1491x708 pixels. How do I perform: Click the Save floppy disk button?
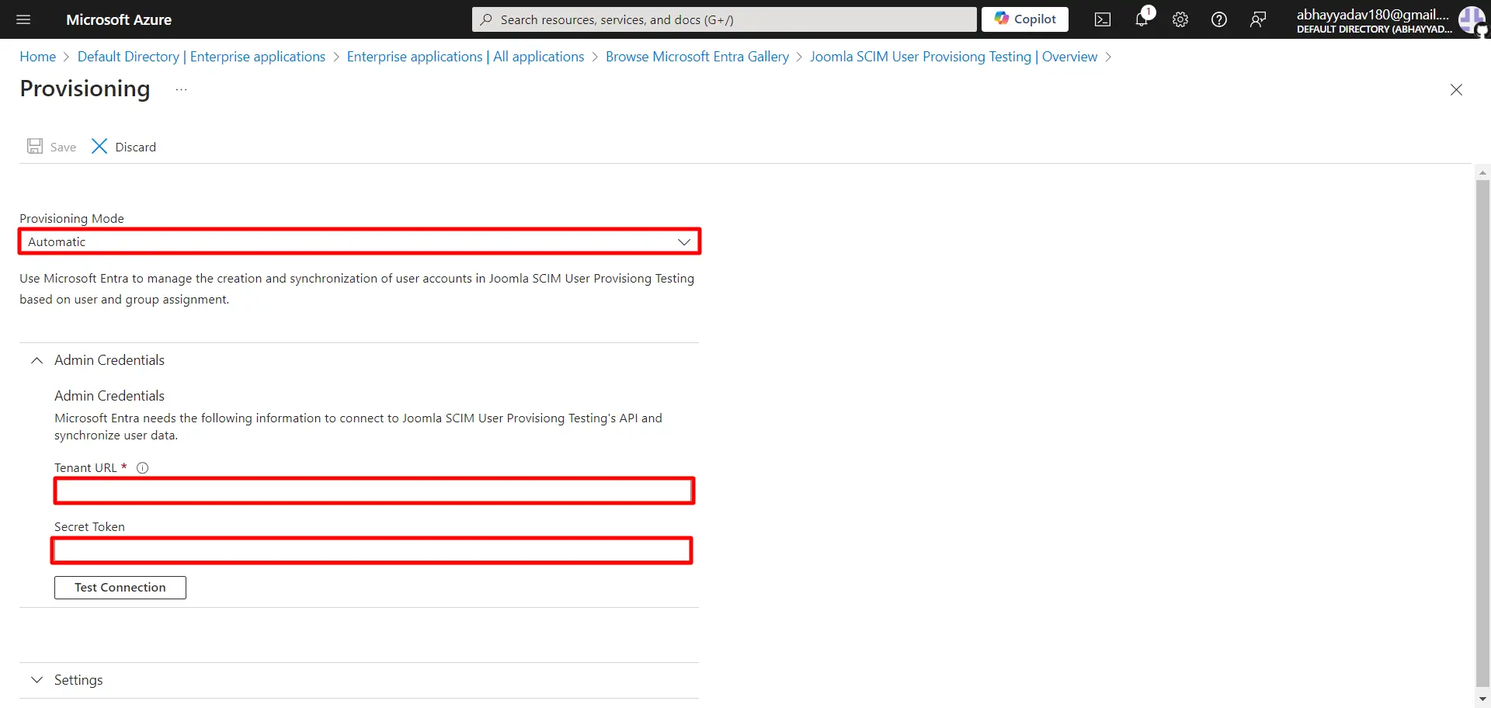(x=52, y=147)
